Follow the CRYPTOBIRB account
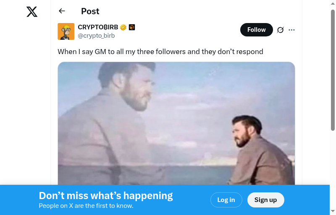The height and width of the screenshot is (215, 336). [x=256, y=30]
